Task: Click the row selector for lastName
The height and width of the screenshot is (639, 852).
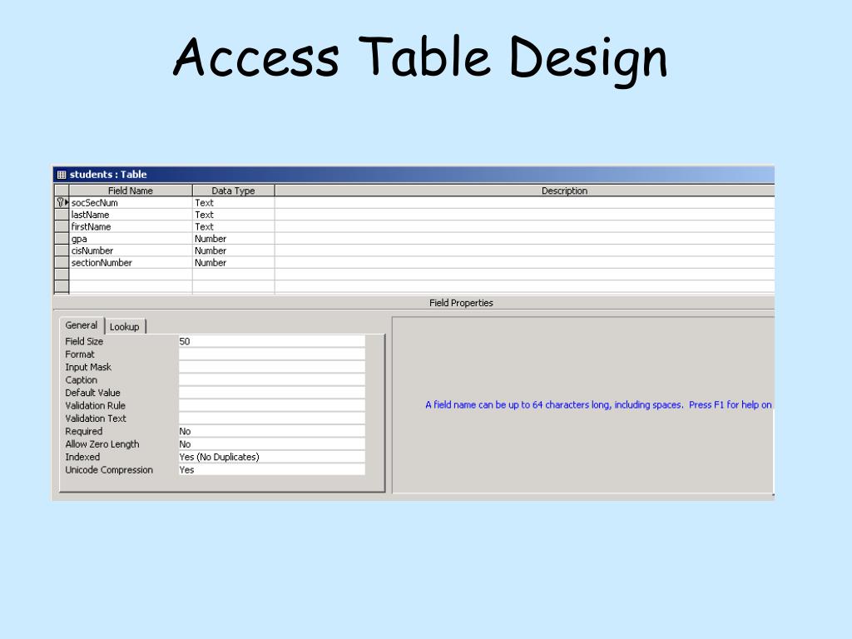Action: 62,215
